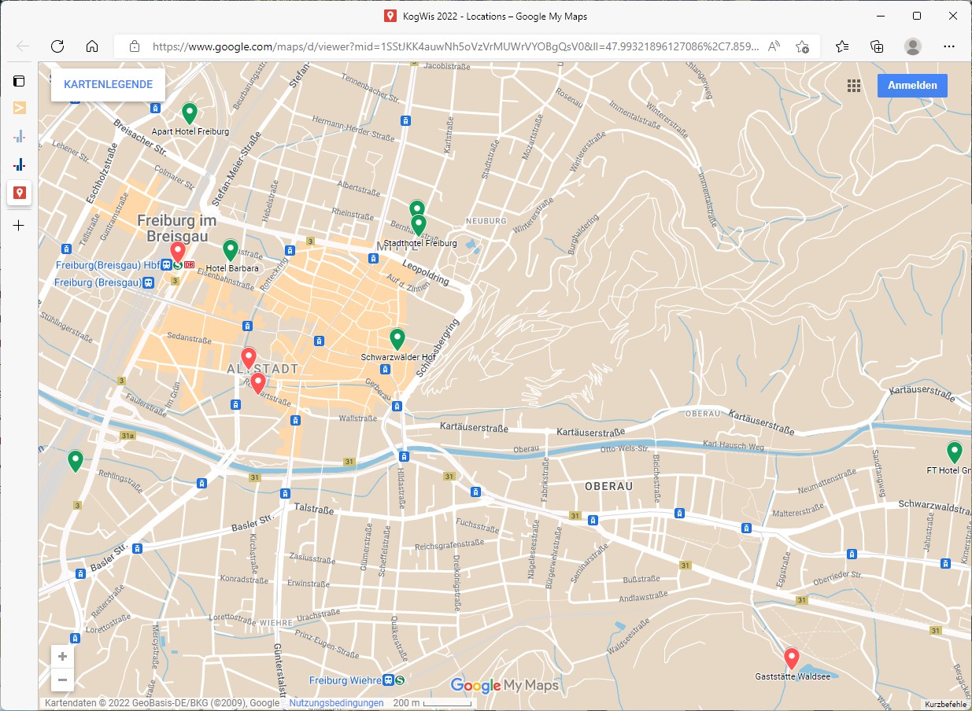The width and height of the screenshot is (972, 711).
Task: Click the Freiburg Wiehre station label
Action: point(346,680)
